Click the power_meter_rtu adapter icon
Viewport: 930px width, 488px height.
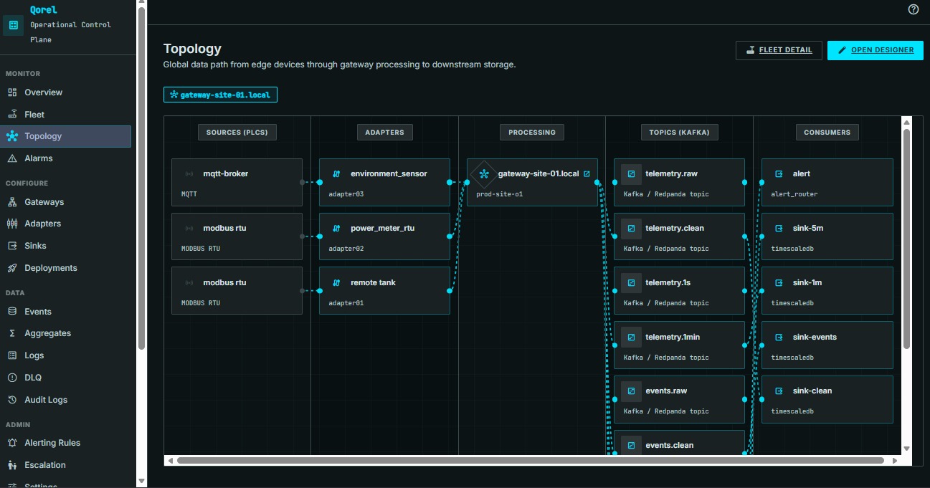(x=336, y=229)
